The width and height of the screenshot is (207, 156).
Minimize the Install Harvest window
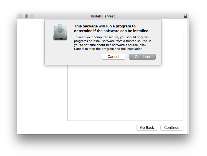click(26, 16)
